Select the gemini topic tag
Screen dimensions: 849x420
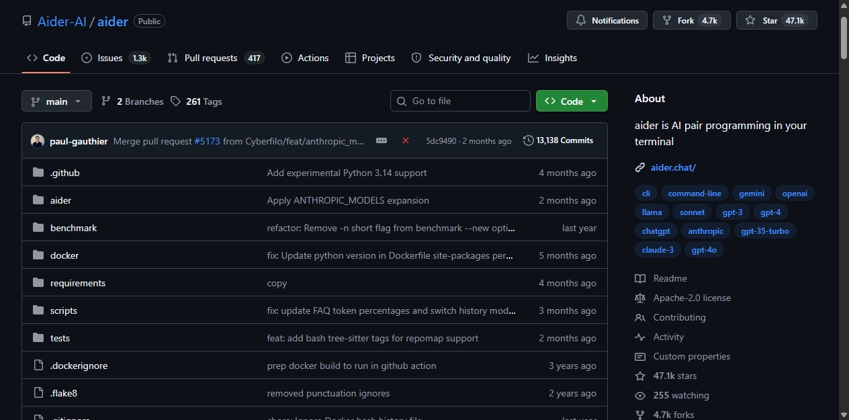pos(752,194)
